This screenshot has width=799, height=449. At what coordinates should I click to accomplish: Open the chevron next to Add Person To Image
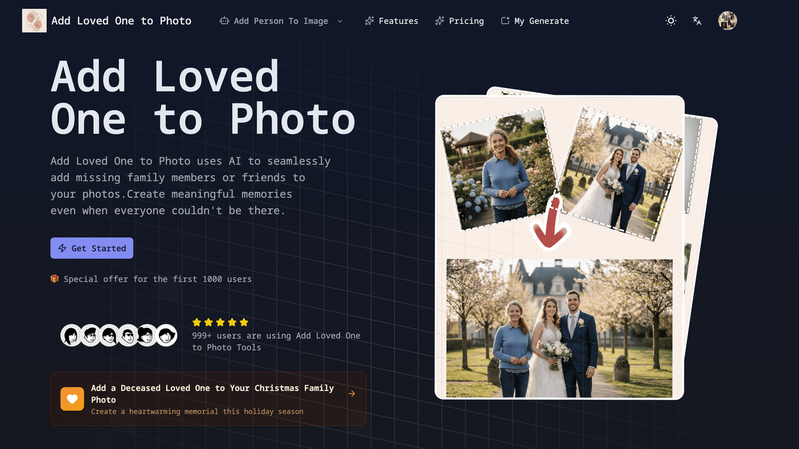click(x=340, y=21)
